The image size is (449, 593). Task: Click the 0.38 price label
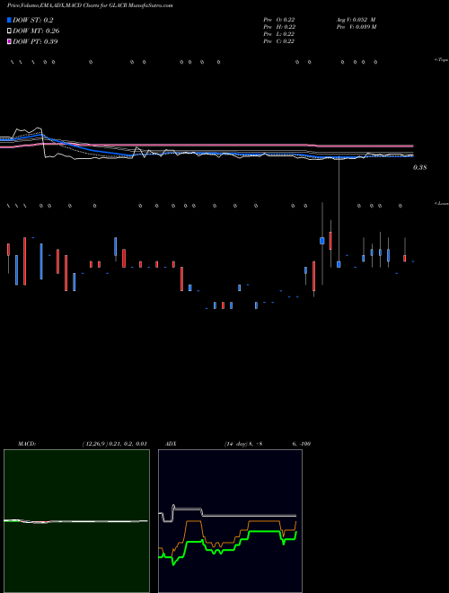419,167
